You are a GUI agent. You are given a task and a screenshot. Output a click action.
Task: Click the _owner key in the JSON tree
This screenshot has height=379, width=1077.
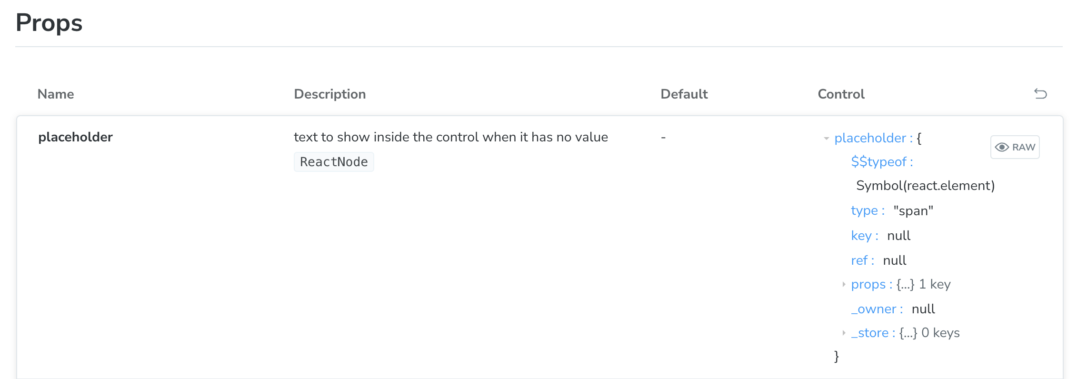pos(875,309)
